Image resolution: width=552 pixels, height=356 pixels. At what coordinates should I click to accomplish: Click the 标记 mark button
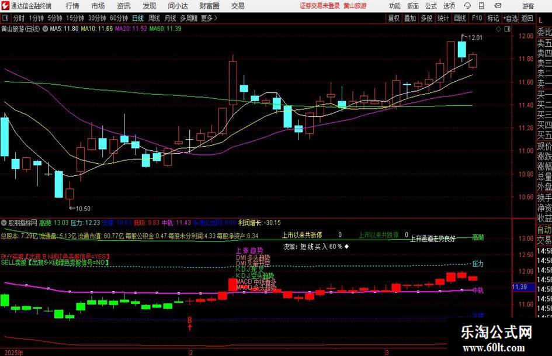(493, 18)
